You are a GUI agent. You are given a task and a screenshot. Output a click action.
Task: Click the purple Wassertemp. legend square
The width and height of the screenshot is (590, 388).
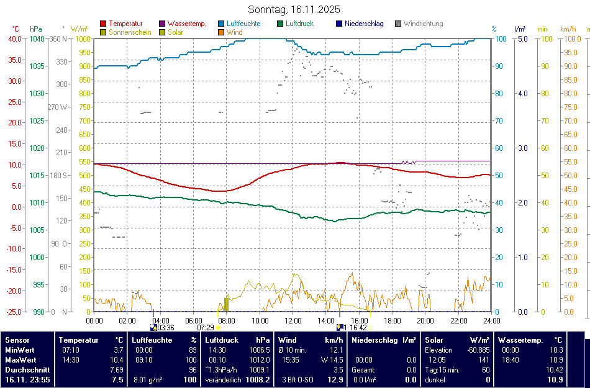point(162,24)
